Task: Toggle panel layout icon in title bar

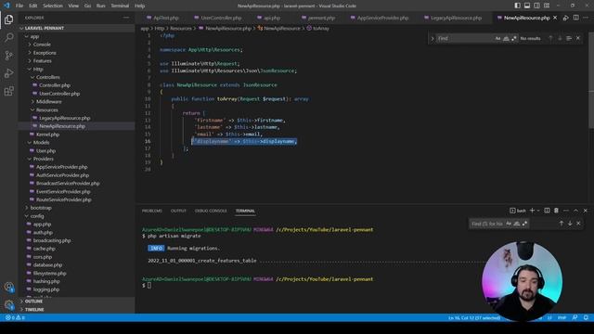Action: pos(527,6)
